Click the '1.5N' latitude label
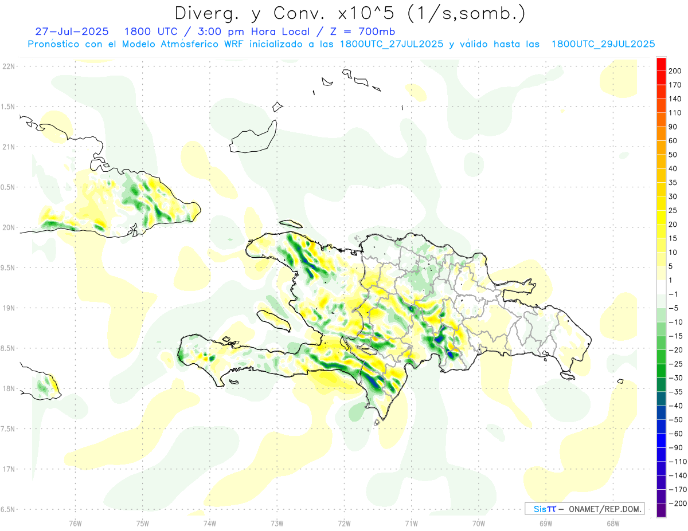The height and width of the screenshot is (531, 688). 8,107
